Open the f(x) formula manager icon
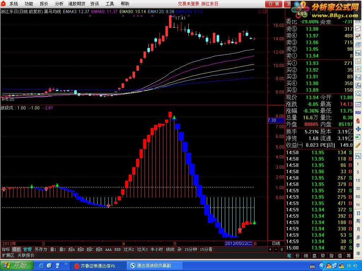This screenshot has height=271, width=362. [358, 86]
